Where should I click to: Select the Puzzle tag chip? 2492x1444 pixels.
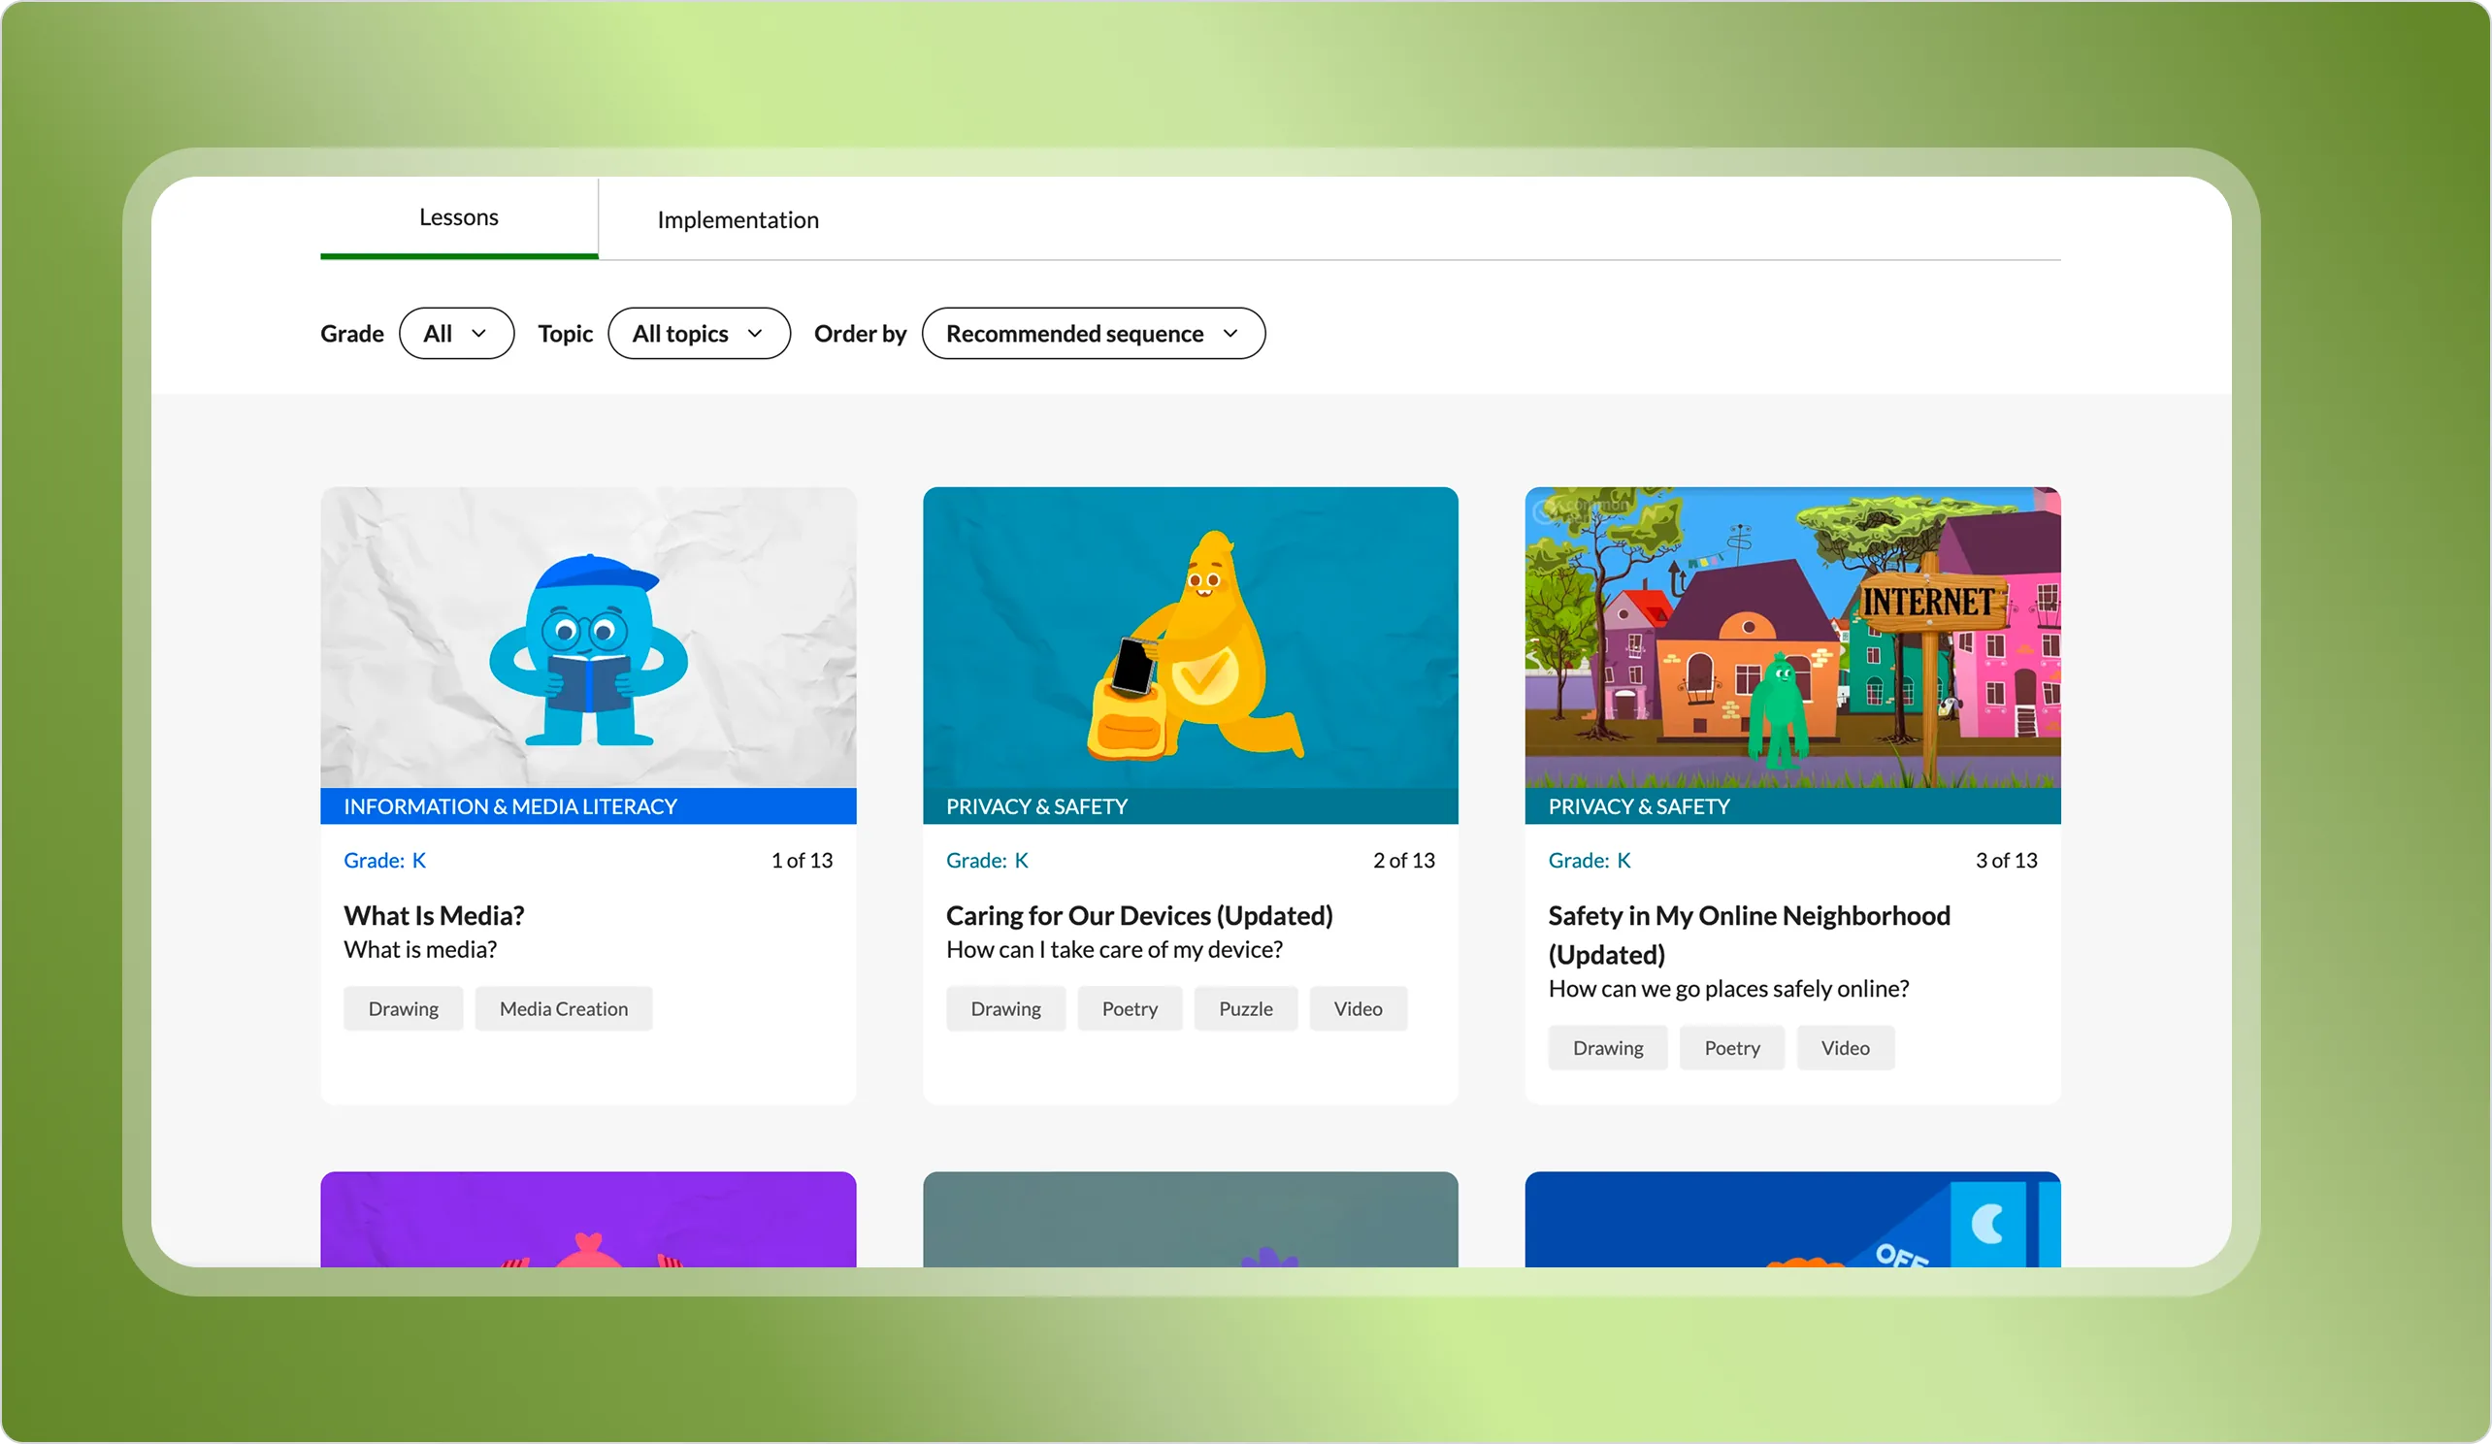click(1245, 1009)
